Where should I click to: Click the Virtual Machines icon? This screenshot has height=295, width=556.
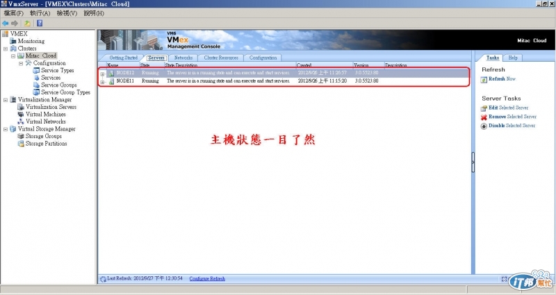[21, 115]
